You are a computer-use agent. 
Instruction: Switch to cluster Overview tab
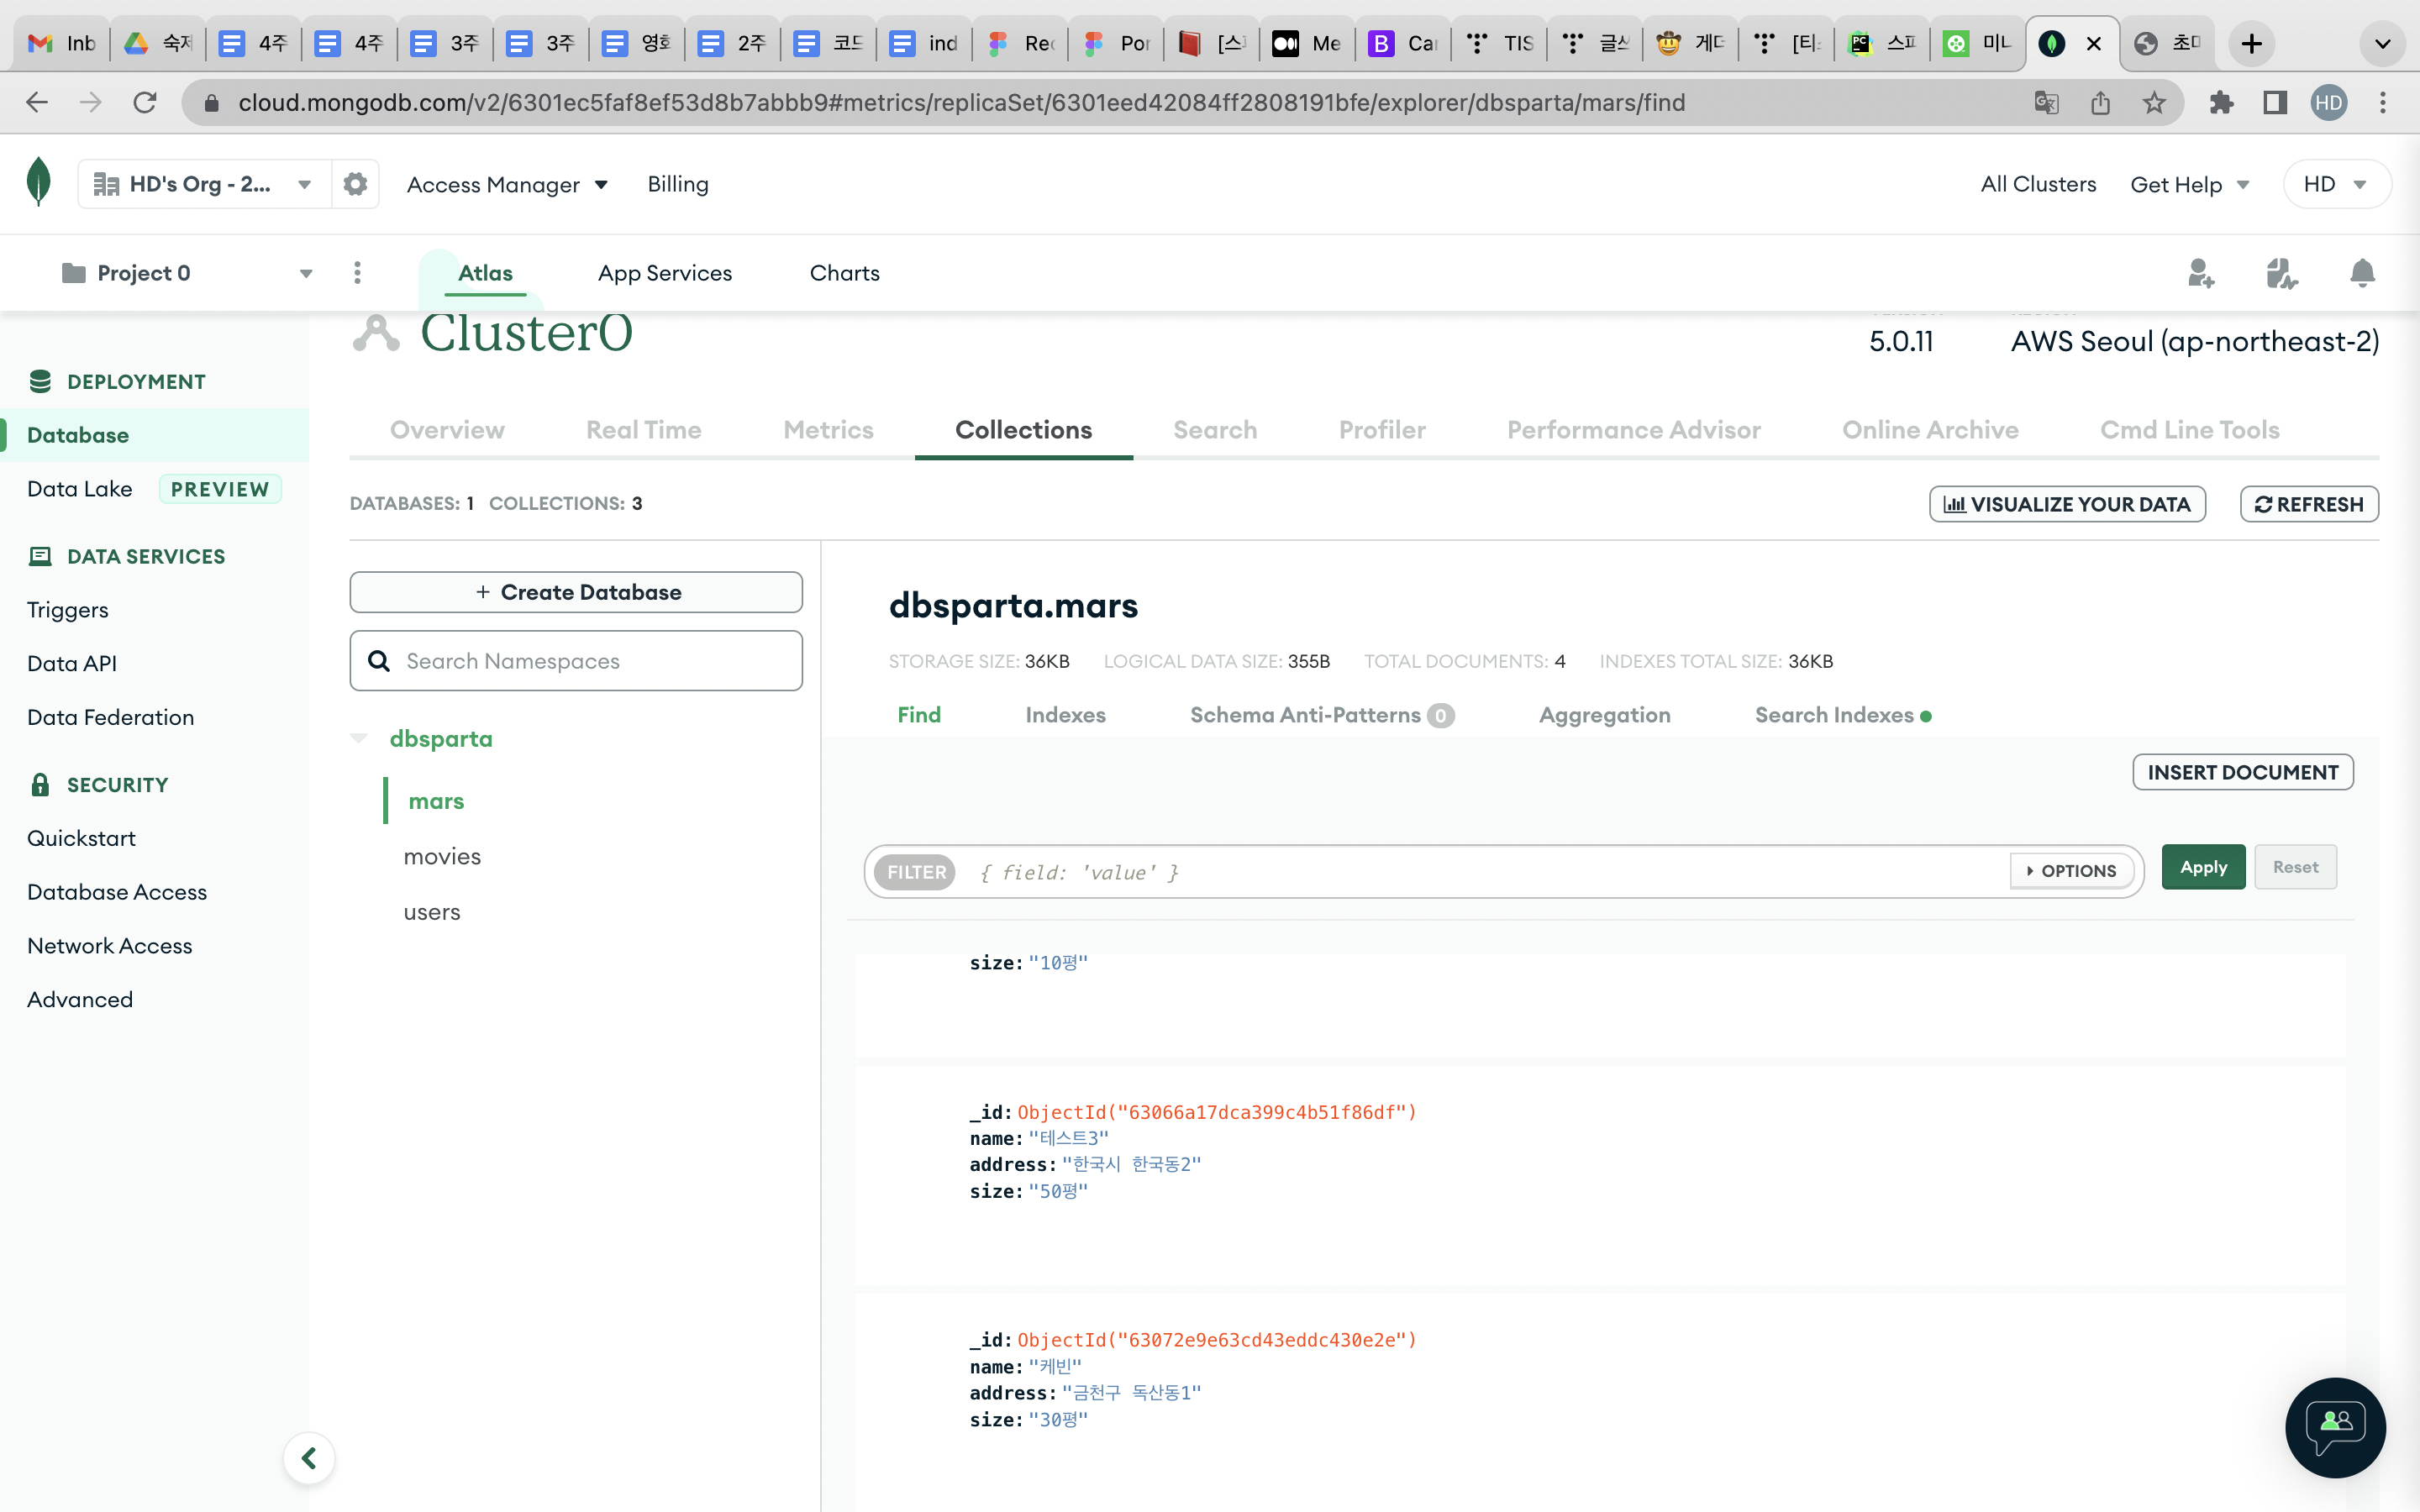pyautogui.click(x=447, y=430)
